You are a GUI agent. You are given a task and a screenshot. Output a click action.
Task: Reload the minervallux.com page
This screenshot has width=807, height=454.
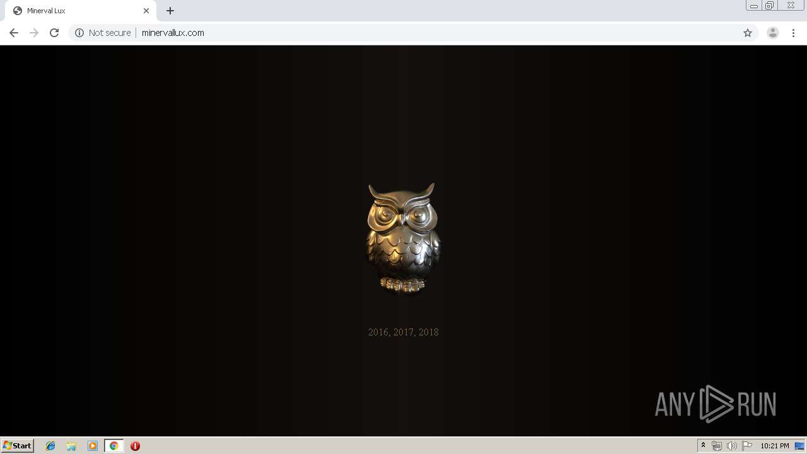pyautogui.click(x=54, y=33)
